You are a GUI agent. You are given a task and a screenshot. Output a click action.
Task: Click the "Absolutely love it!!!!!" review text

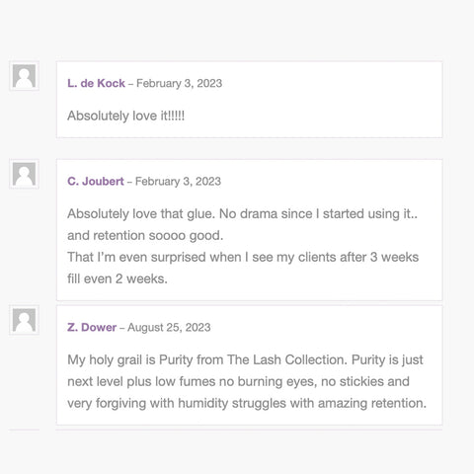[x=126, y=116]
